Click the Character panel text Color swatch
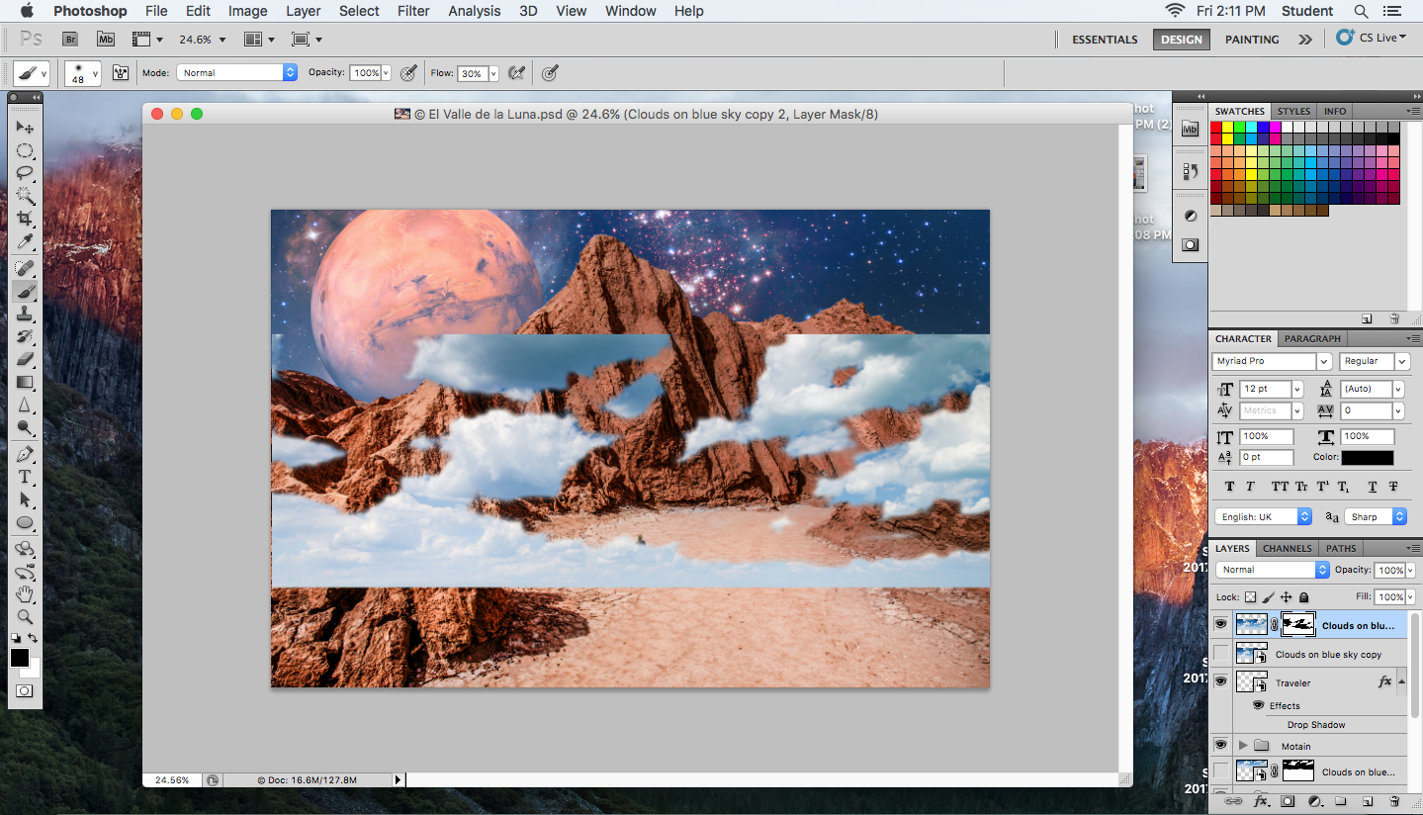The width and height of the screenshot is (1423, 815). click(1368, 457)
